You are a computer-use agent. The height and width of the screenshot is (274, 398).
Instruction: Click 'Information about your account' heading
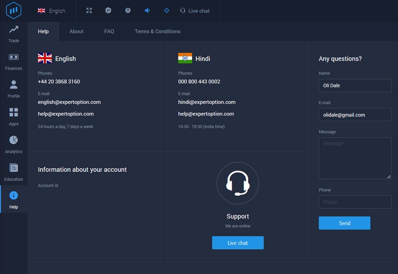(x=82, y=170)
